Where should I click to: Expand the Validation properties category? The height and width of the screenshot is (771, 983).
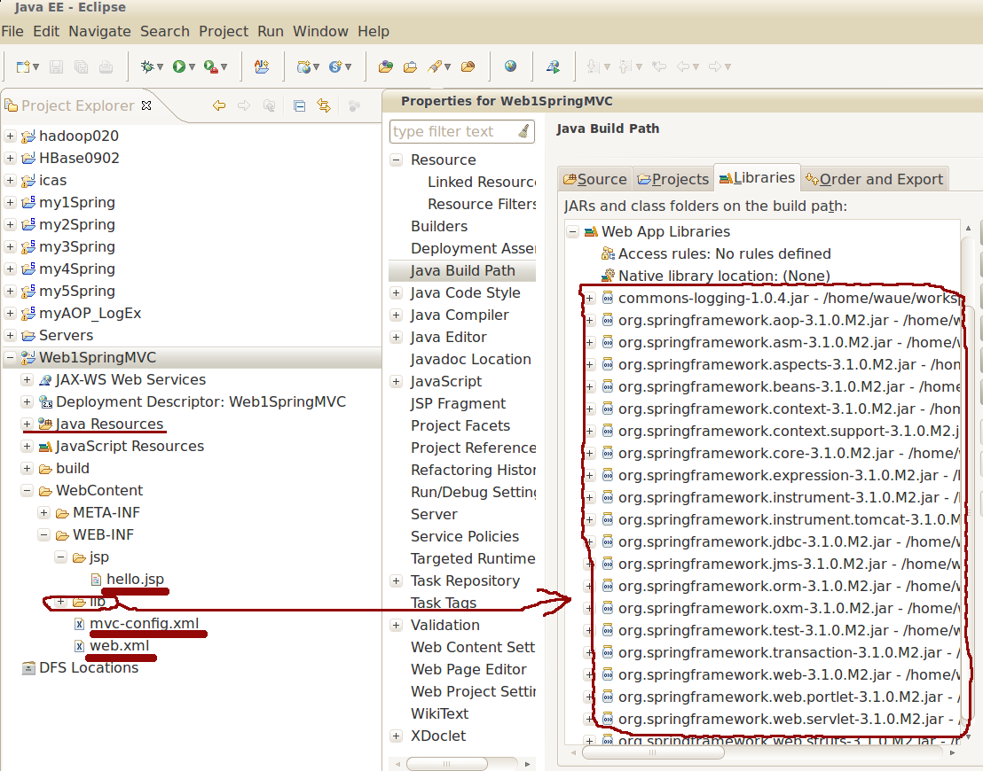click(x=396, y=625)
